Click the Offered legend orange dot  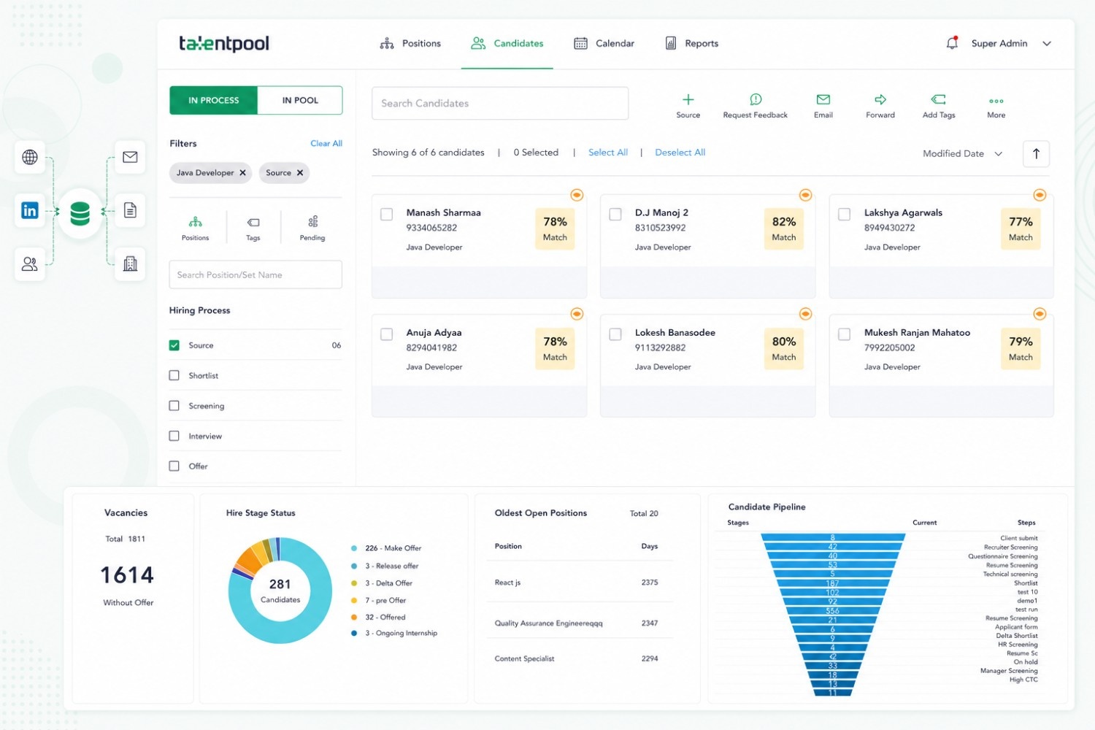[354, 617]
